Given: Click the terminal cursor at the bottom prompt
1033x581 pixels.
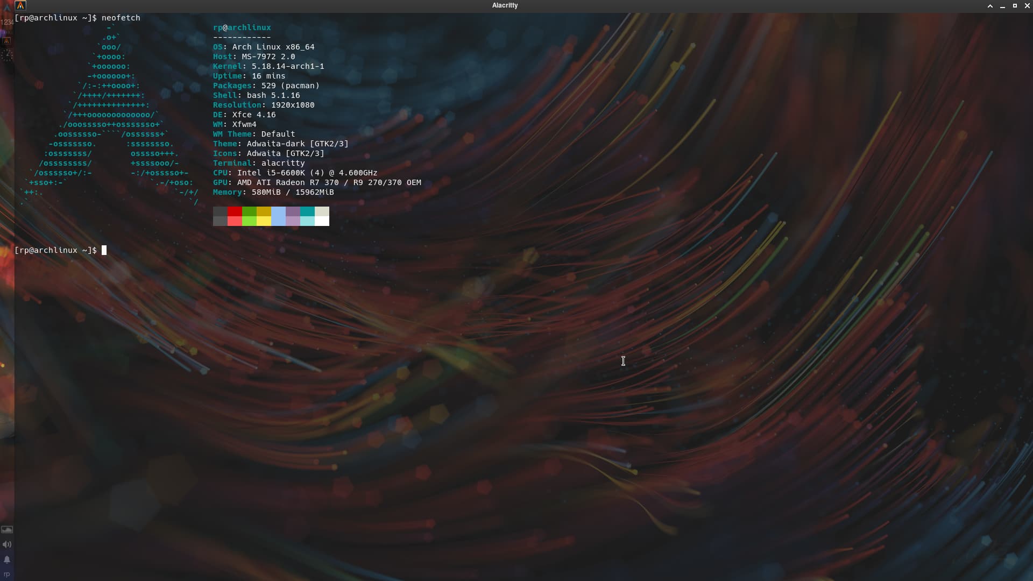Looking at the screenshot, I should click(x=104, y=250).
